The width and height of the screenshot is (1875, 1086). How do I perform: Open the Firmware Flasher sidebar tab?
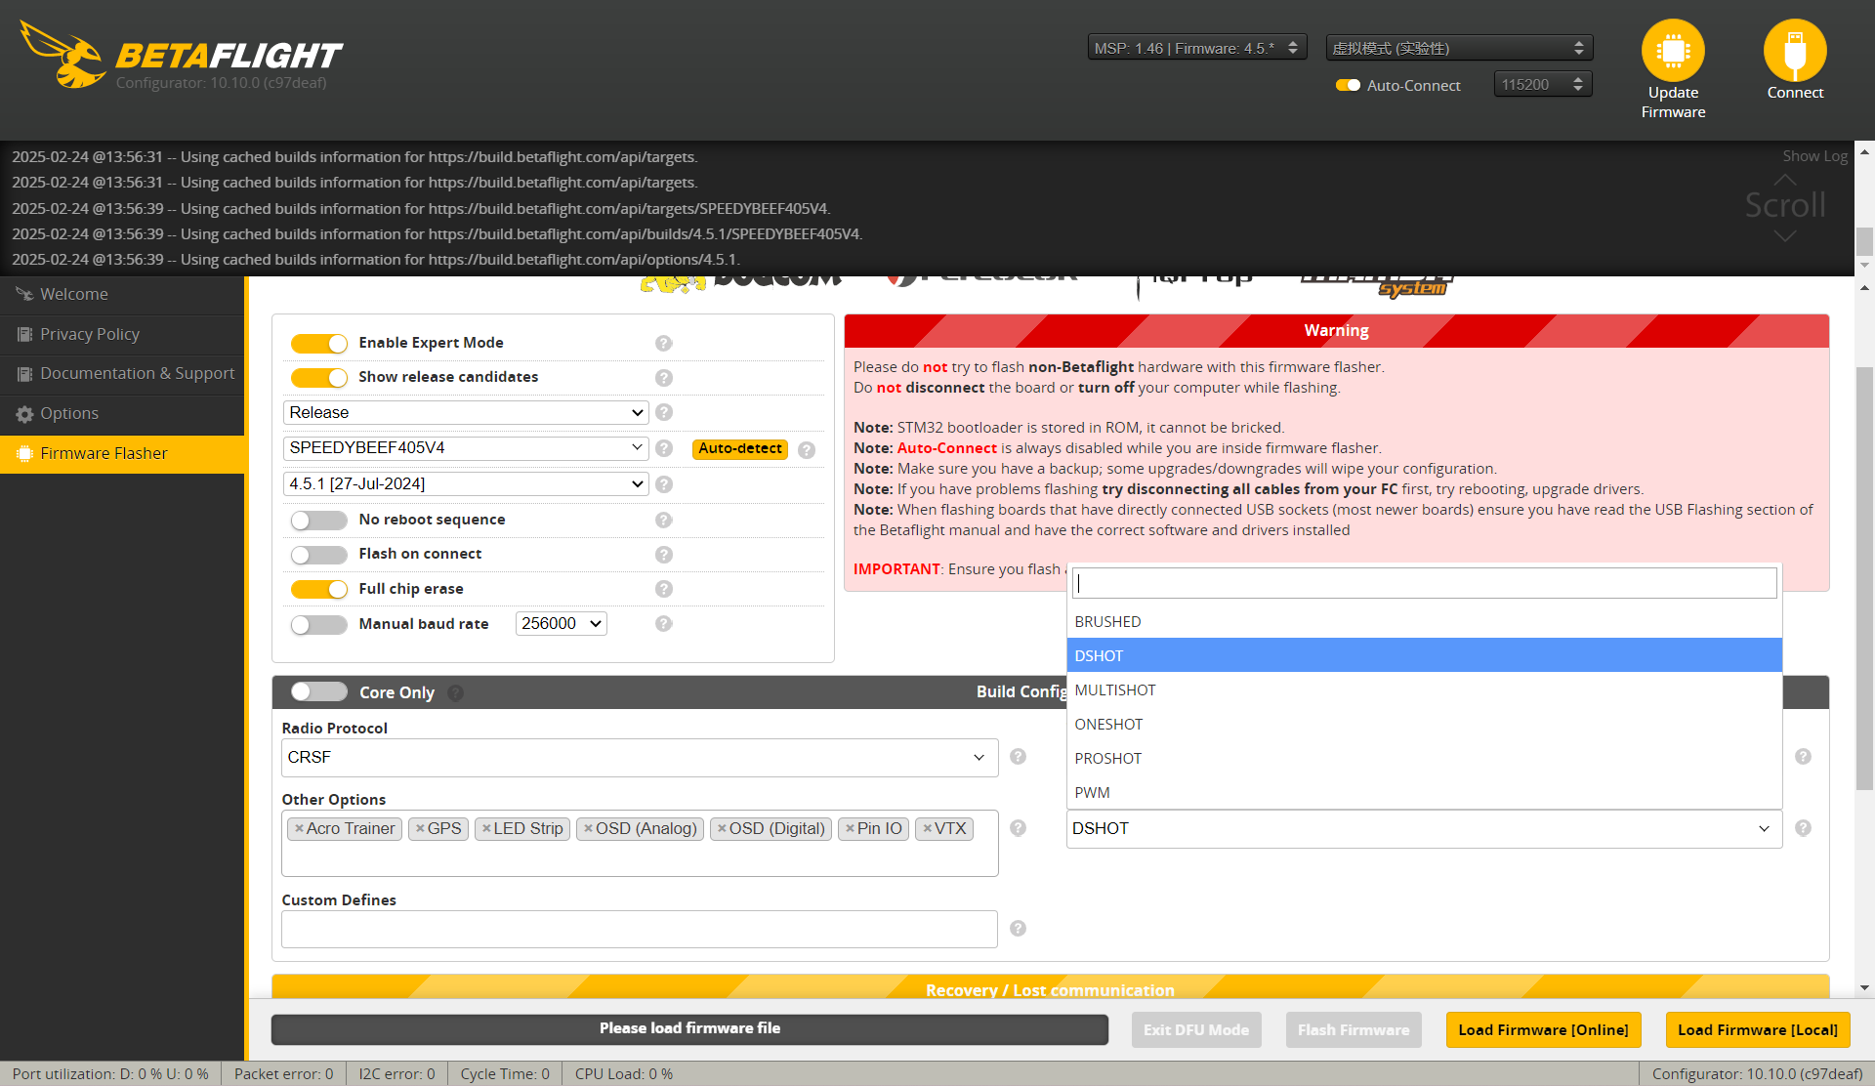tap(122, 453)
